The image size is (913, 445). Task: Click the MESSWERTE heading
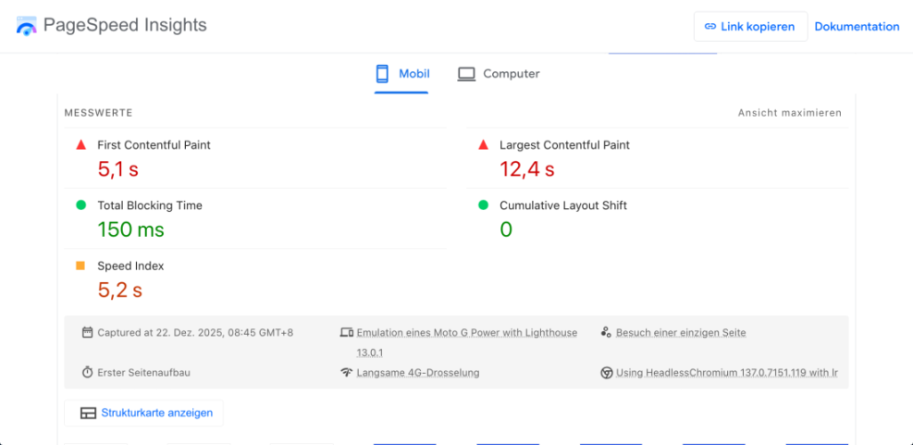(98, 113)
